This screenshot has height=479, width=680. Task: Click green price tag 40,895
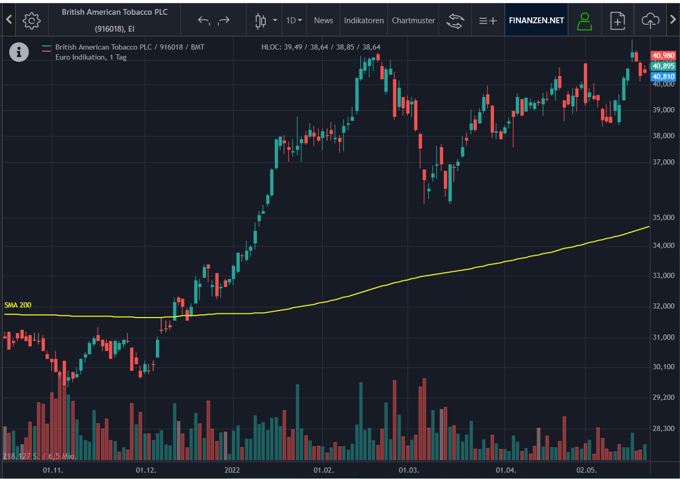pos(663,66)
